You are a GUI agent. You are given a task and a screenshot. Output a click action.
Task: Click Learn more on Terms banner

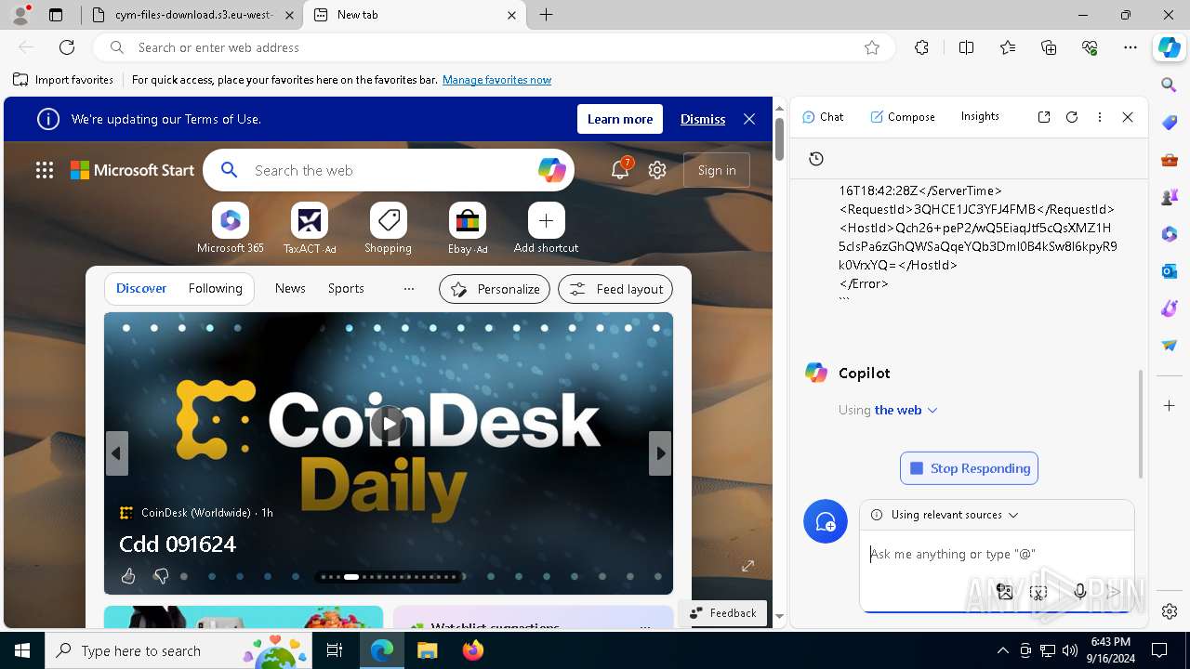620,119
